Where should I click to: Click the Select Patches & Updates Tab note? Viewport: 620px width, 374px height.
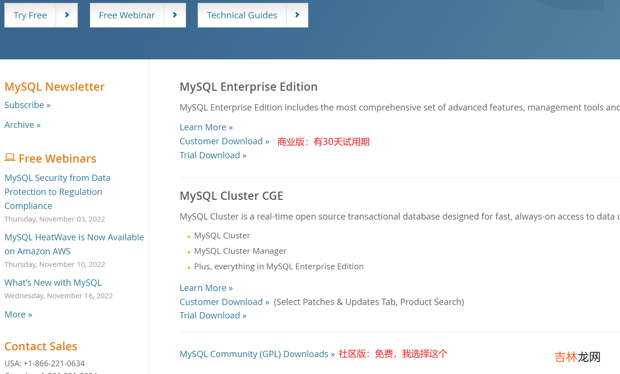pos(369,302)
